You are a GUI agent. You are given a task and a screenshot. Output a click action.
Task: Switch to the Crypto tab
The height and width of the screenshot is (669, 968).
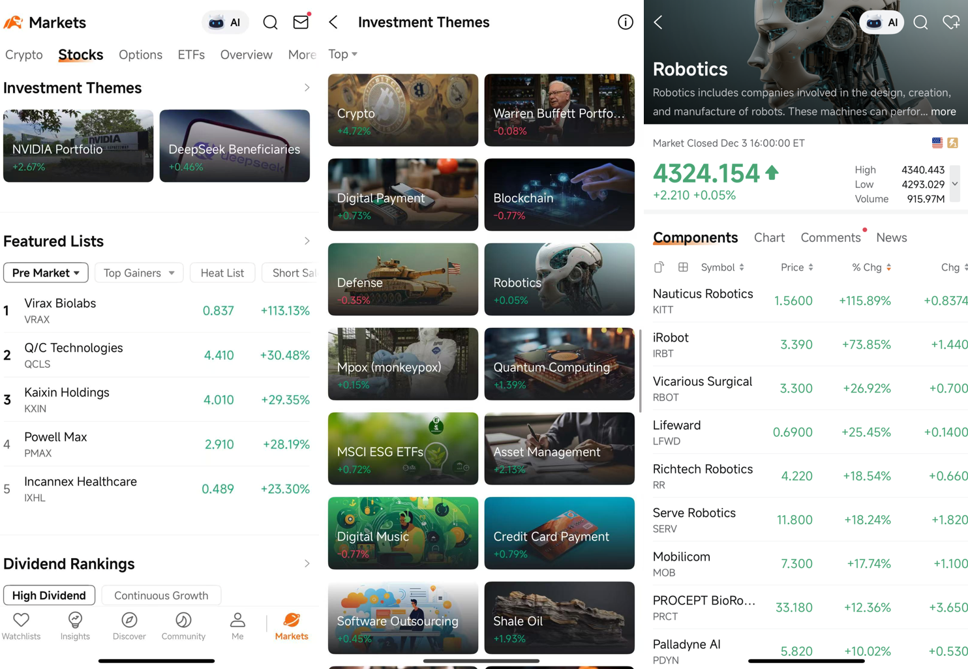click(x=24, y=55)
